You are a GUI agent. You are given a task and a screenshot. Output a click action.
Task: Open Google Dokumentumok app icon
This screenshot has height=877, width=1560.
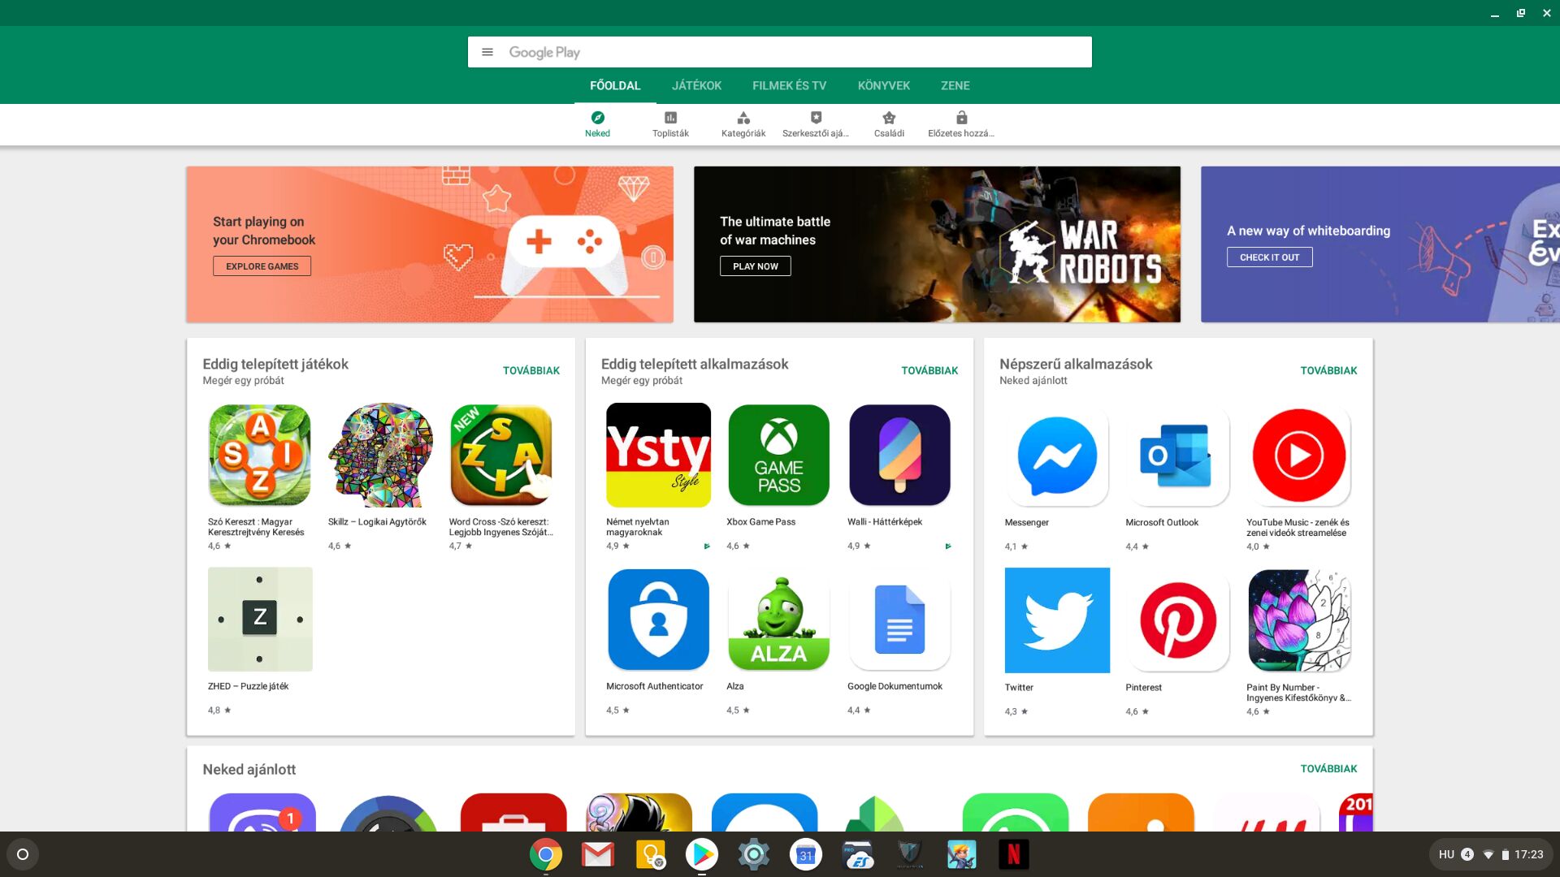[x=899, y=620]
